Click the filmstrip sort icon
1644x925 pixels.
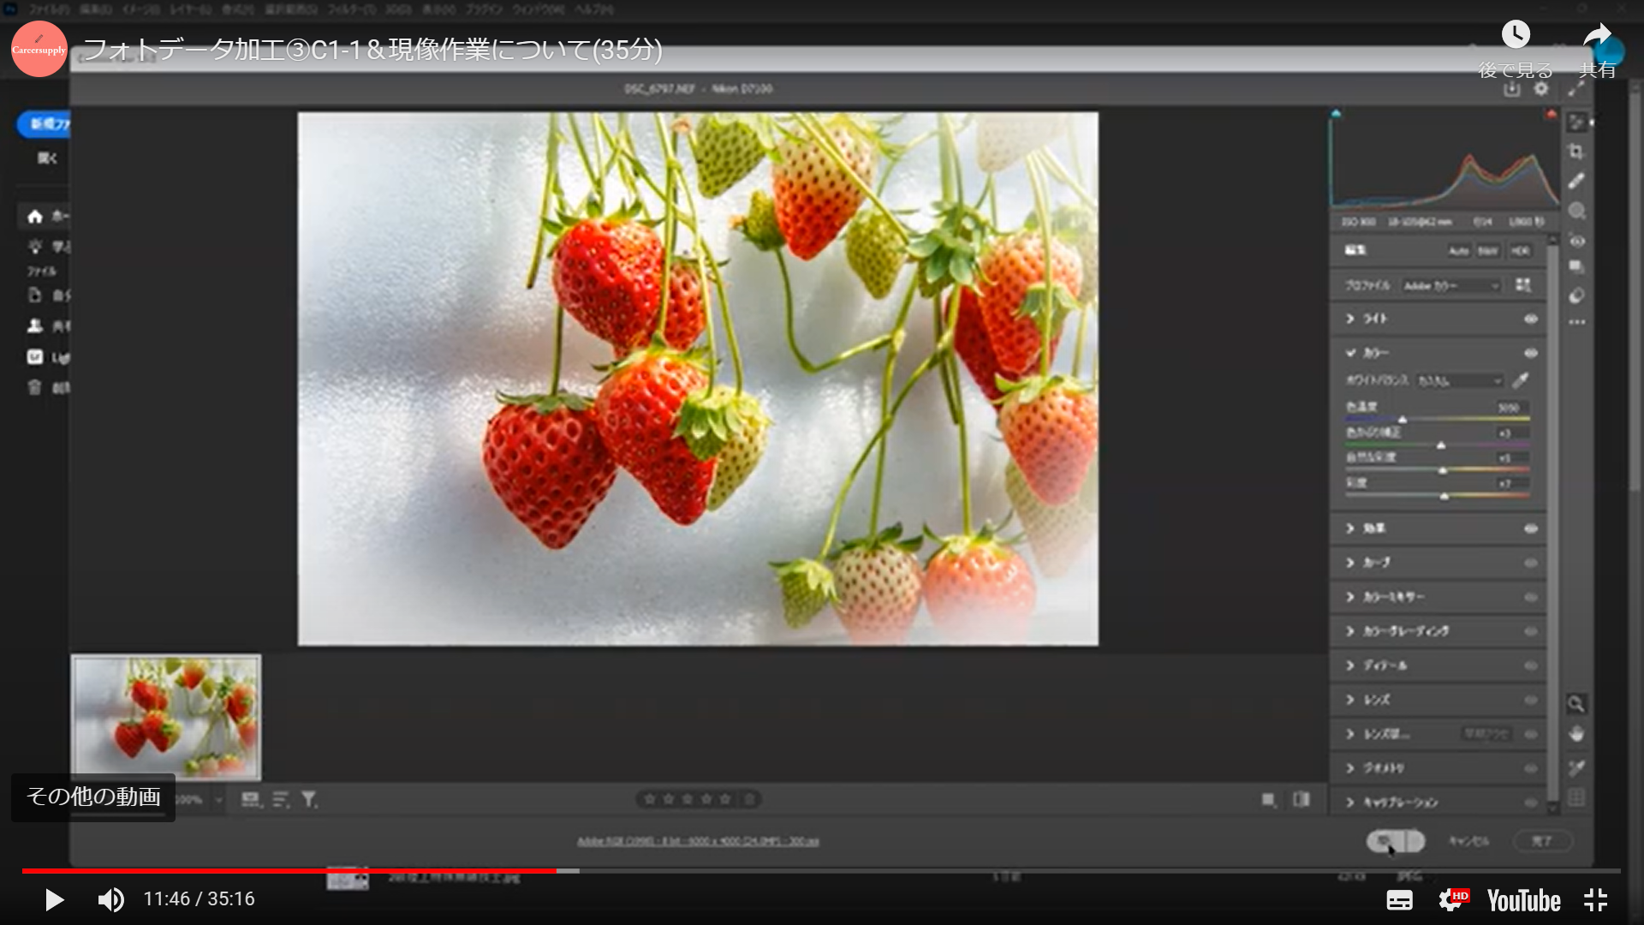coord(280,799)
